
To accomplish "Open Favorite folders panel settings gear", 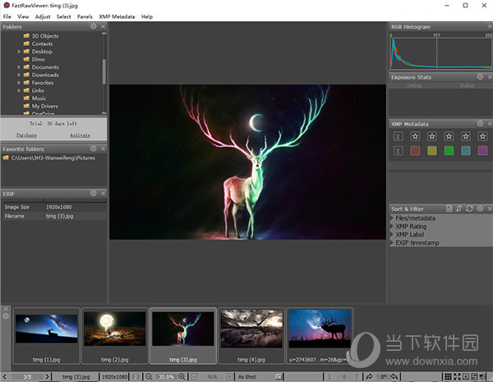I will point(94,148).
